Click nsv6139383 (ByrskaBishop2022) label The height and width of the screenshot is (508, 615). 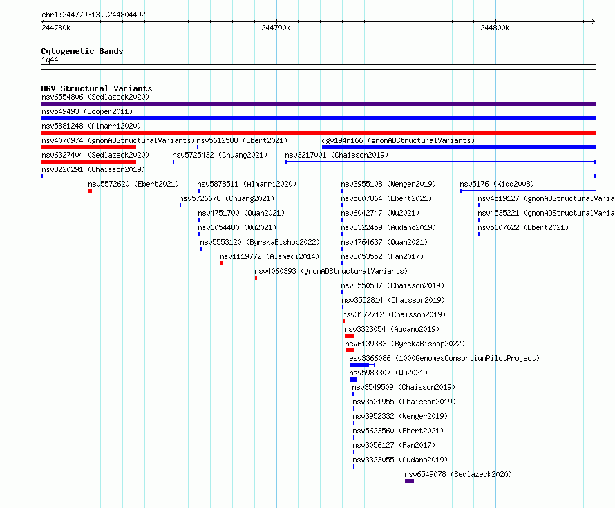click(x=405, y=344)
